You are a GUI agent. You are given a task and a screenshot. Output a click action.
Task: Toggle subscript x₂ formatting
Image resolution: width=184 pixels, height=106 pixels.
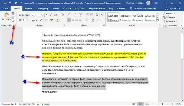tap(37, 20)
